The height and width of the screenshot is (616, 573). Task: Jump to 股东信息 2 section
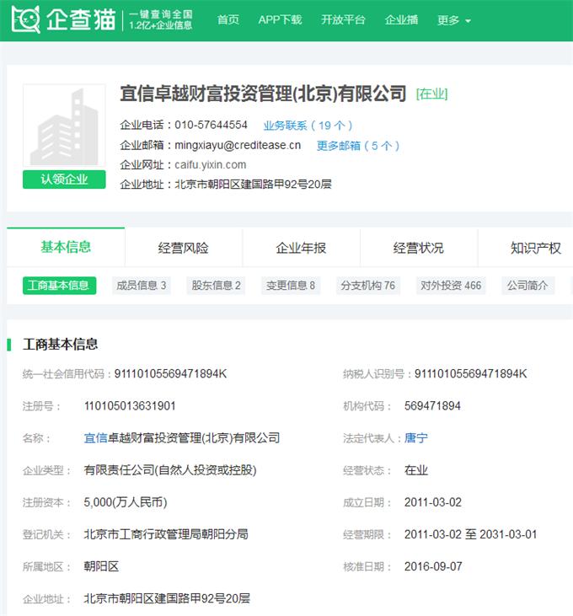(x=216, y=285)
